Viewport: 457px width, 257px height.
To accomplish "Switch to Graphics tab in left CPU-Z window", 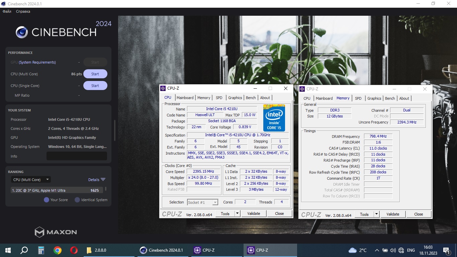I will (x=235, y=98).
